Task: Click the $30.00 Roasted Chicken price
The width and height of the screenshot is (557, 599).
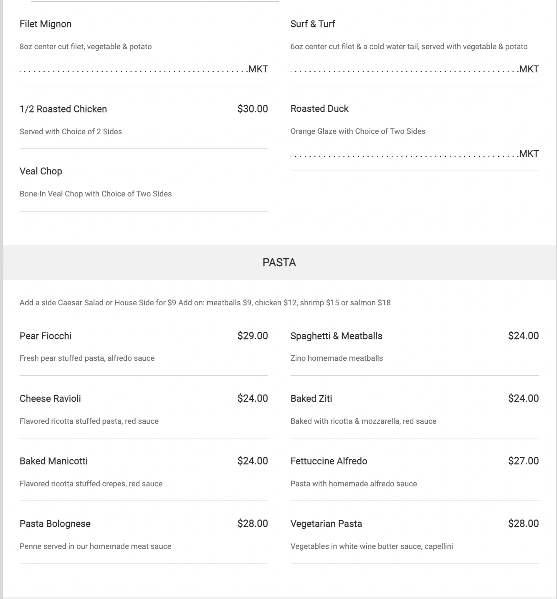Action: (253, 109)
